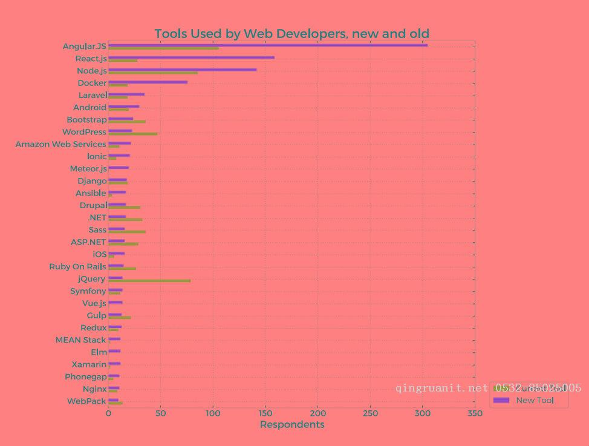Select the Redux label
This screenshot has width=589, height=446.
(94, 328)
